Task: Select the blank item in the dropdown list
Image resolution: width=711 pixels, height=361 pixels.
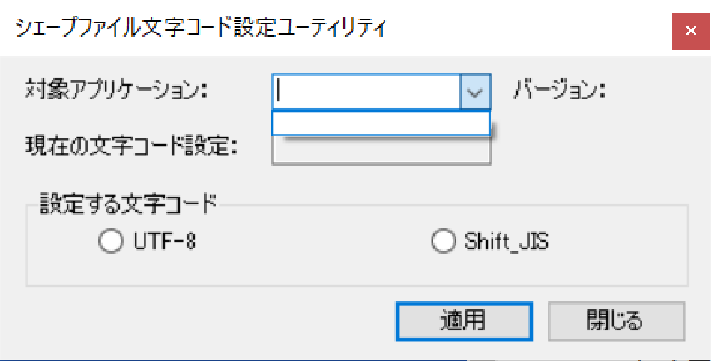Action: (381, 123)
